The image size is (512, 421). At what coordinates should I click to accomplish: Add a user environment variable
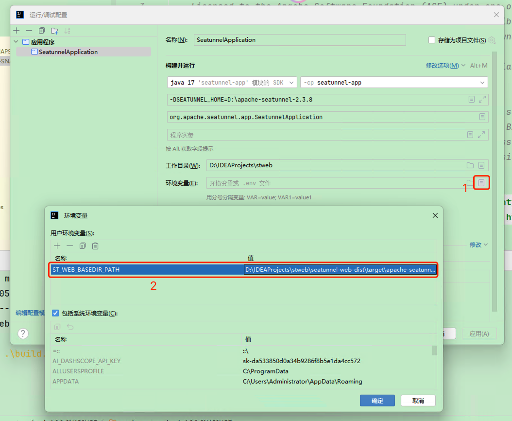point(57,246)
